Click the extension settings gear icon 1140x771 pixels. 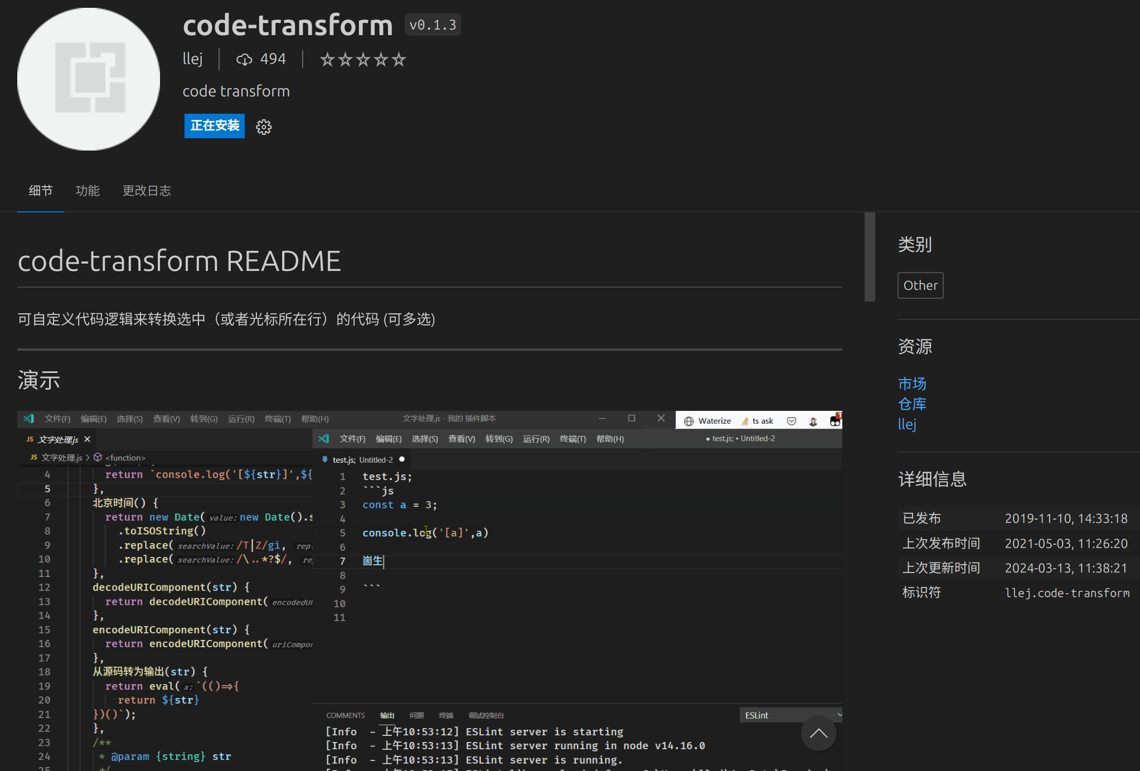(264, 127)
